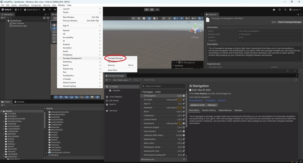Viewport: 303px width, 163px height.
Task: Click the Remove package button
Action: [212, 105]
